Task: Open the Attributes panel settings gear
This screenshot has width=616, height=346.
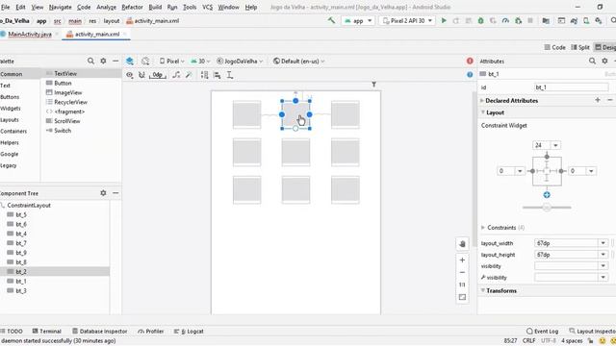Action: click(x=604, y=61)
